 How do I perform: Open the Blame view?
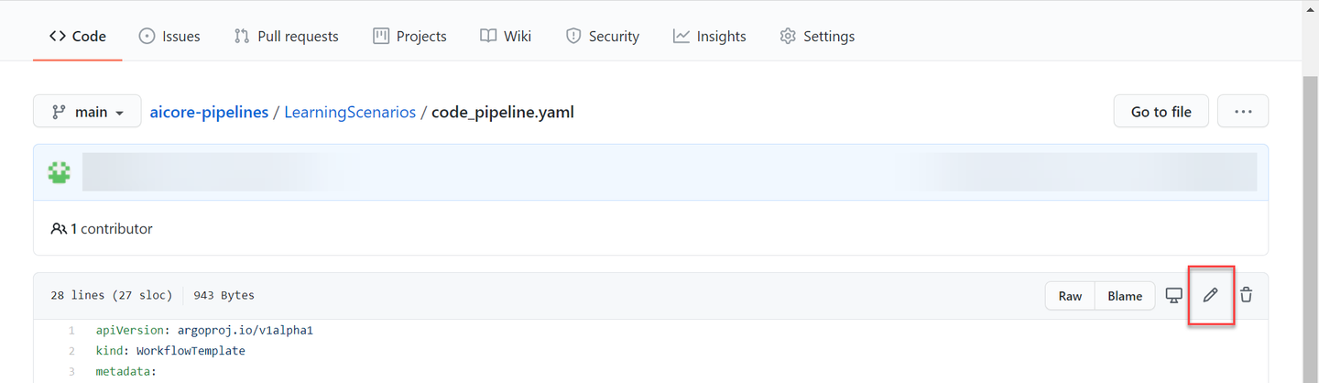[x=1125, y=296]
